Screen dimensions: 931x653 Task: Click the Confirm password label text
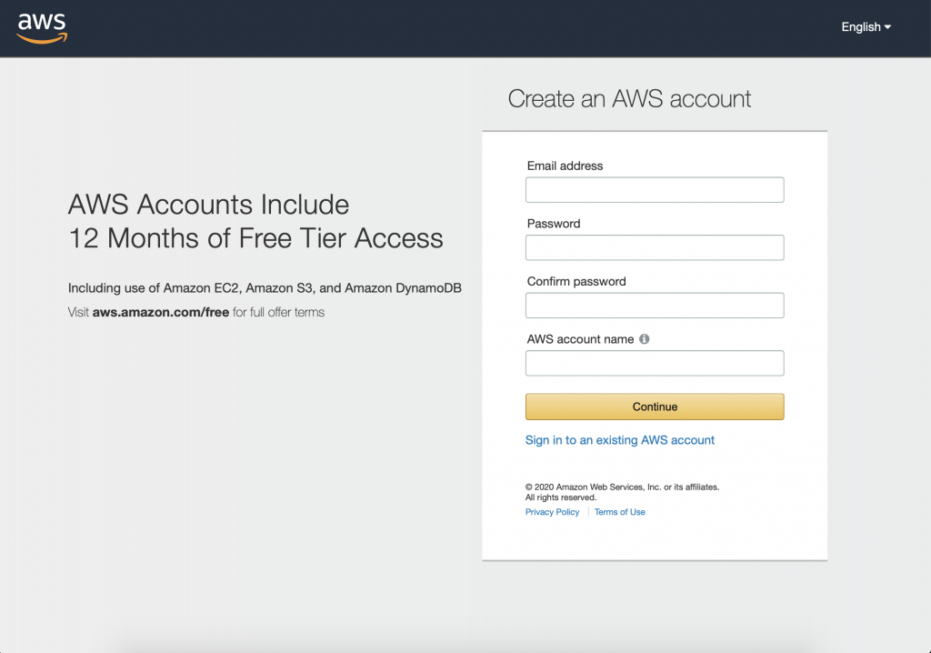[576, 282]
